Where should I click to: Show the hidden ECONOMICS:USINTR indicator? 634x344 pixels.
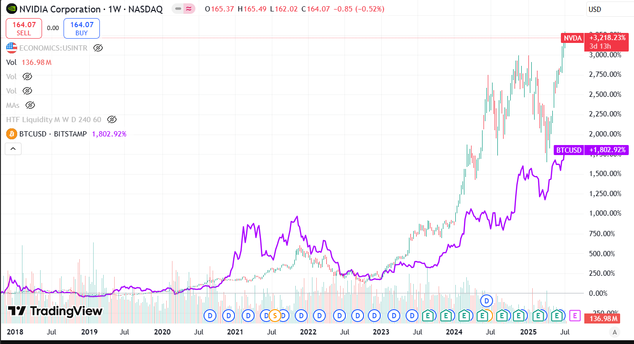98,48
